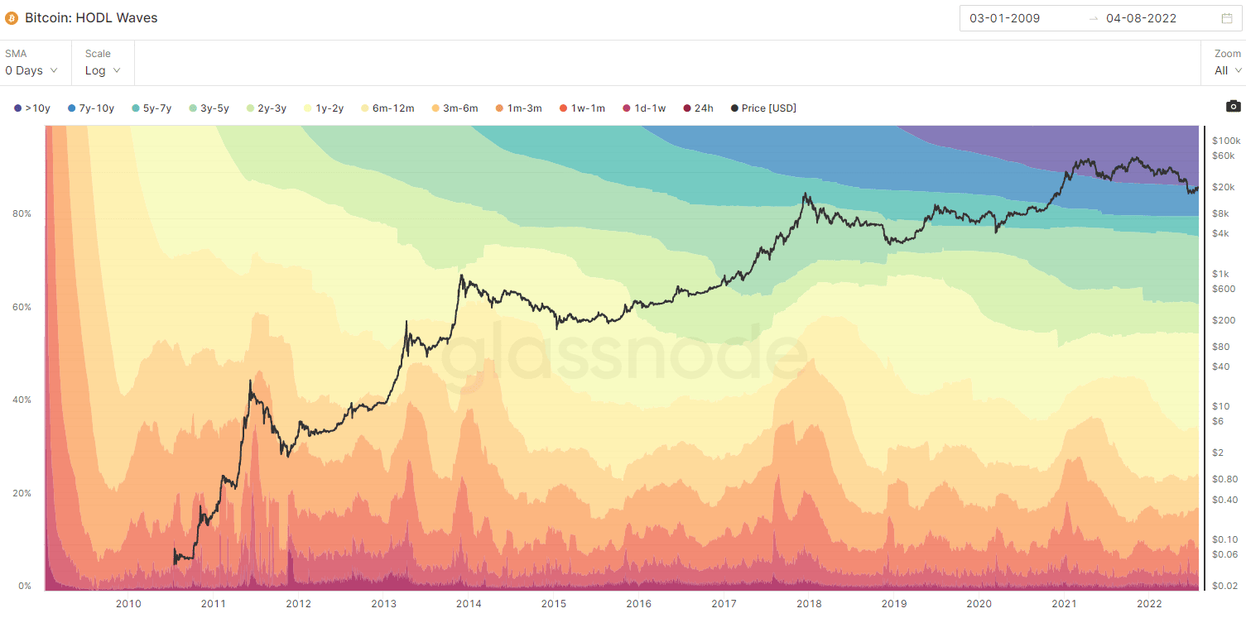Edit the end date 04-08-2022 field
Viewport: 1246px width, 618px height.
pos(1141,18)
